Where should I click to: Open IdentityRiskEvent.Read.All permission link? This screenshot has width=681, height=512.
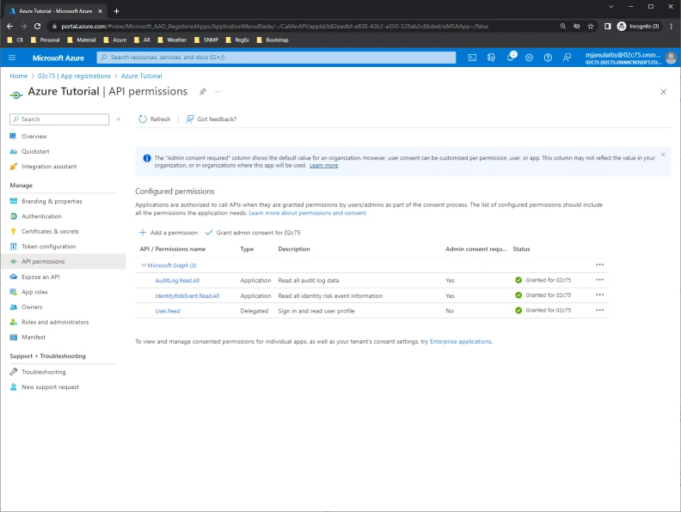click(187, 296)
